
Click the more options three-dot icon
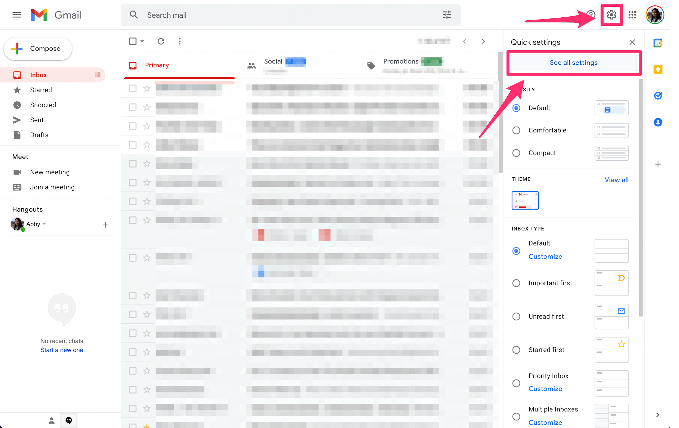click(x=180, y=42)
